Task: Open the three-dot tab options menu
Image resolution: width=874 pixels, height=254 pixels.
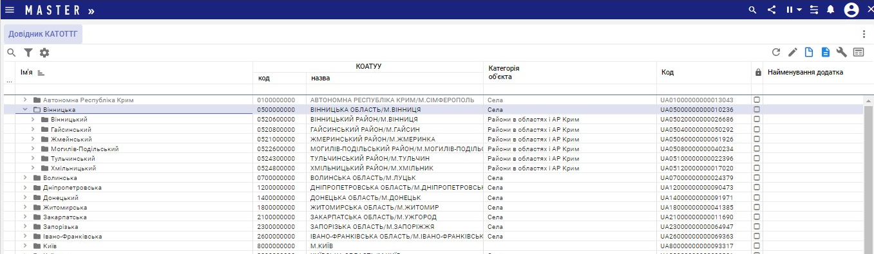Action: point(864,34)
